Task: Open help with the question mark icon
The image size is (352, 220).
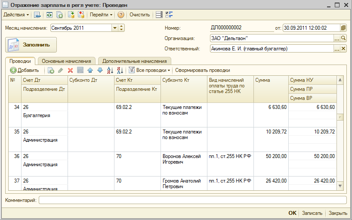Action: 121,15
